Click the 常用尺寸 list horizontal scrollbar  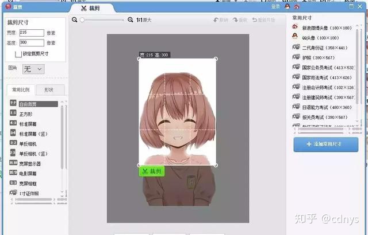pos(321,129)
